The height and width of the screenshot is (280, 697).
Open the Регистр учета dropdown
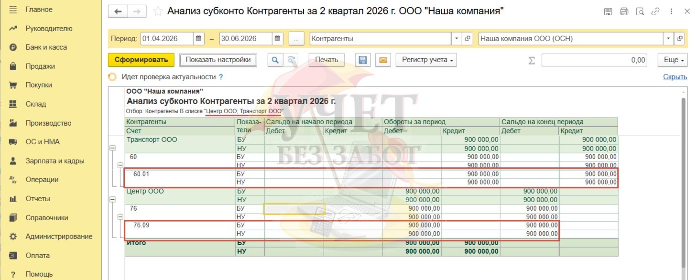point(426,60)
